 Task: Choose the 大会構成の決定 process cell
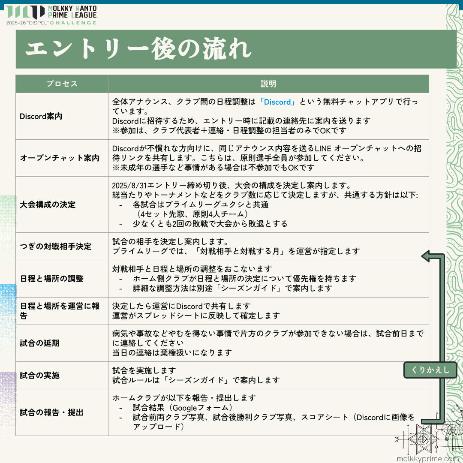(48, 204)
